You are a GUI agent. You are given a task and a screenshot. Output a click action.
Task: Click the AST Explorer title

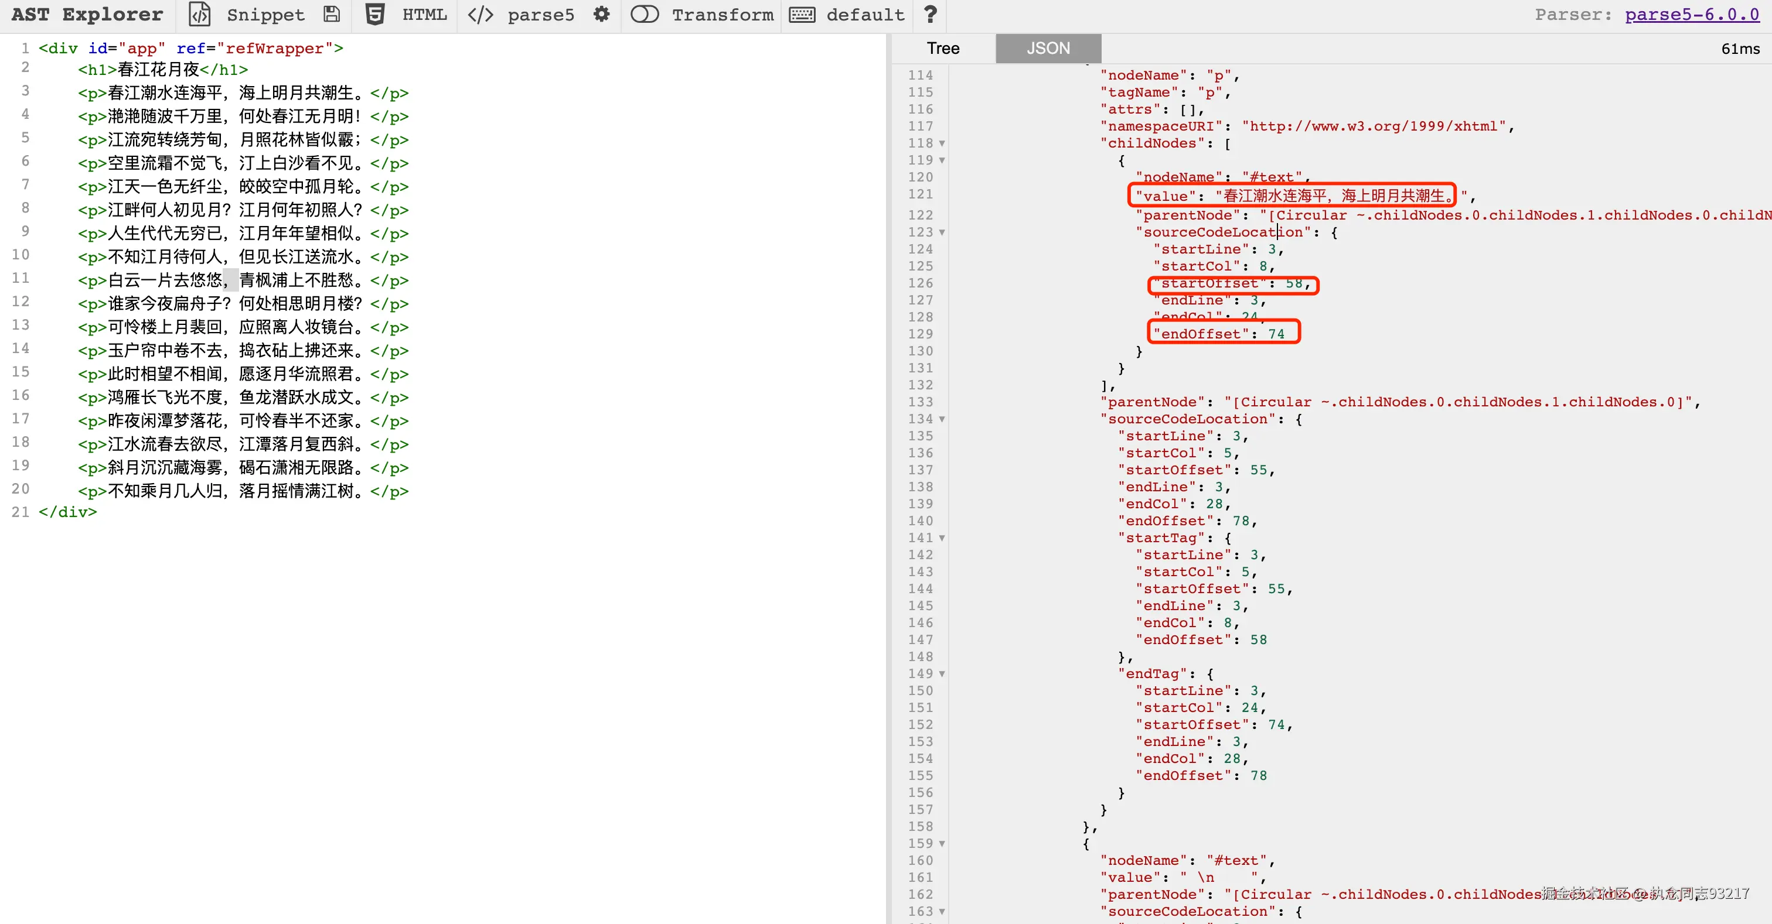[87, 15]
